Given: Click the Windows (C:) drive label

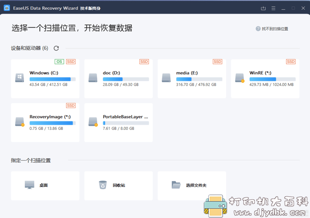Looking at the screenshot, I should click(44, 73).
